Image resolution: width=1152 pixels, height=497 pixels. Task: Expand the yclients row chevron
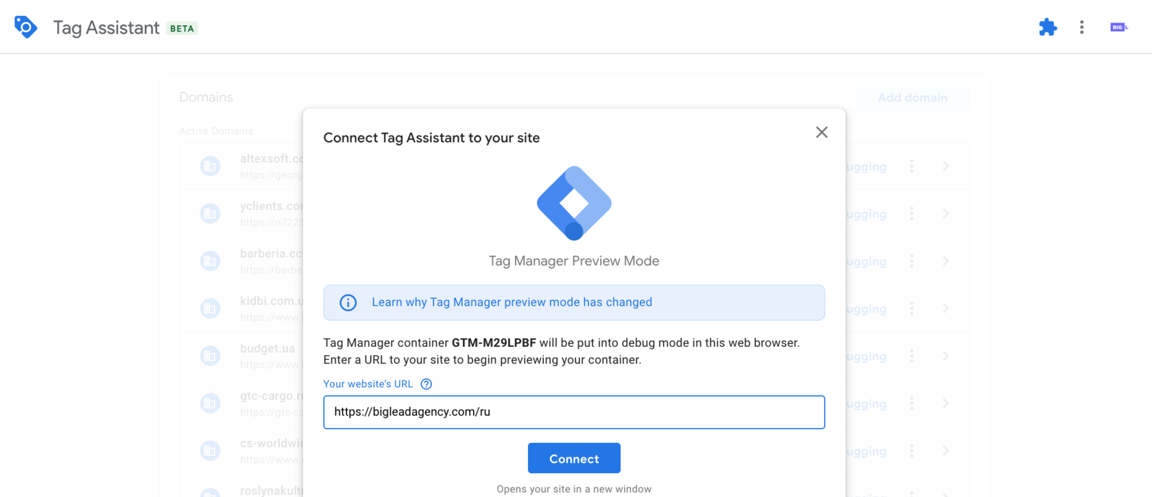pos(946,213)
